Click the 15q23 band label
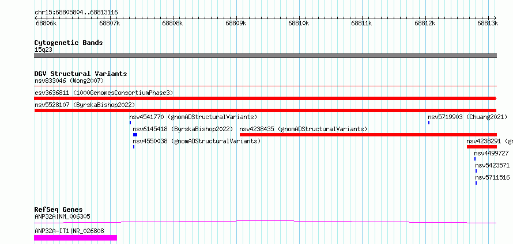 click(43, 49)
